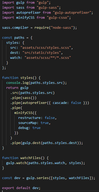Click the return keyword
This screenshot has height=192, width=99.
pos(12,88)
